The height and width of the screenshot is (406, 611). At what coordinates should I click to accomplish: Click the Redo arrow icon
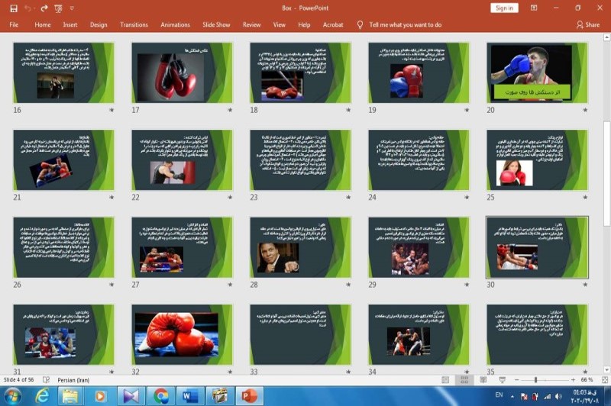coord(44,8)
